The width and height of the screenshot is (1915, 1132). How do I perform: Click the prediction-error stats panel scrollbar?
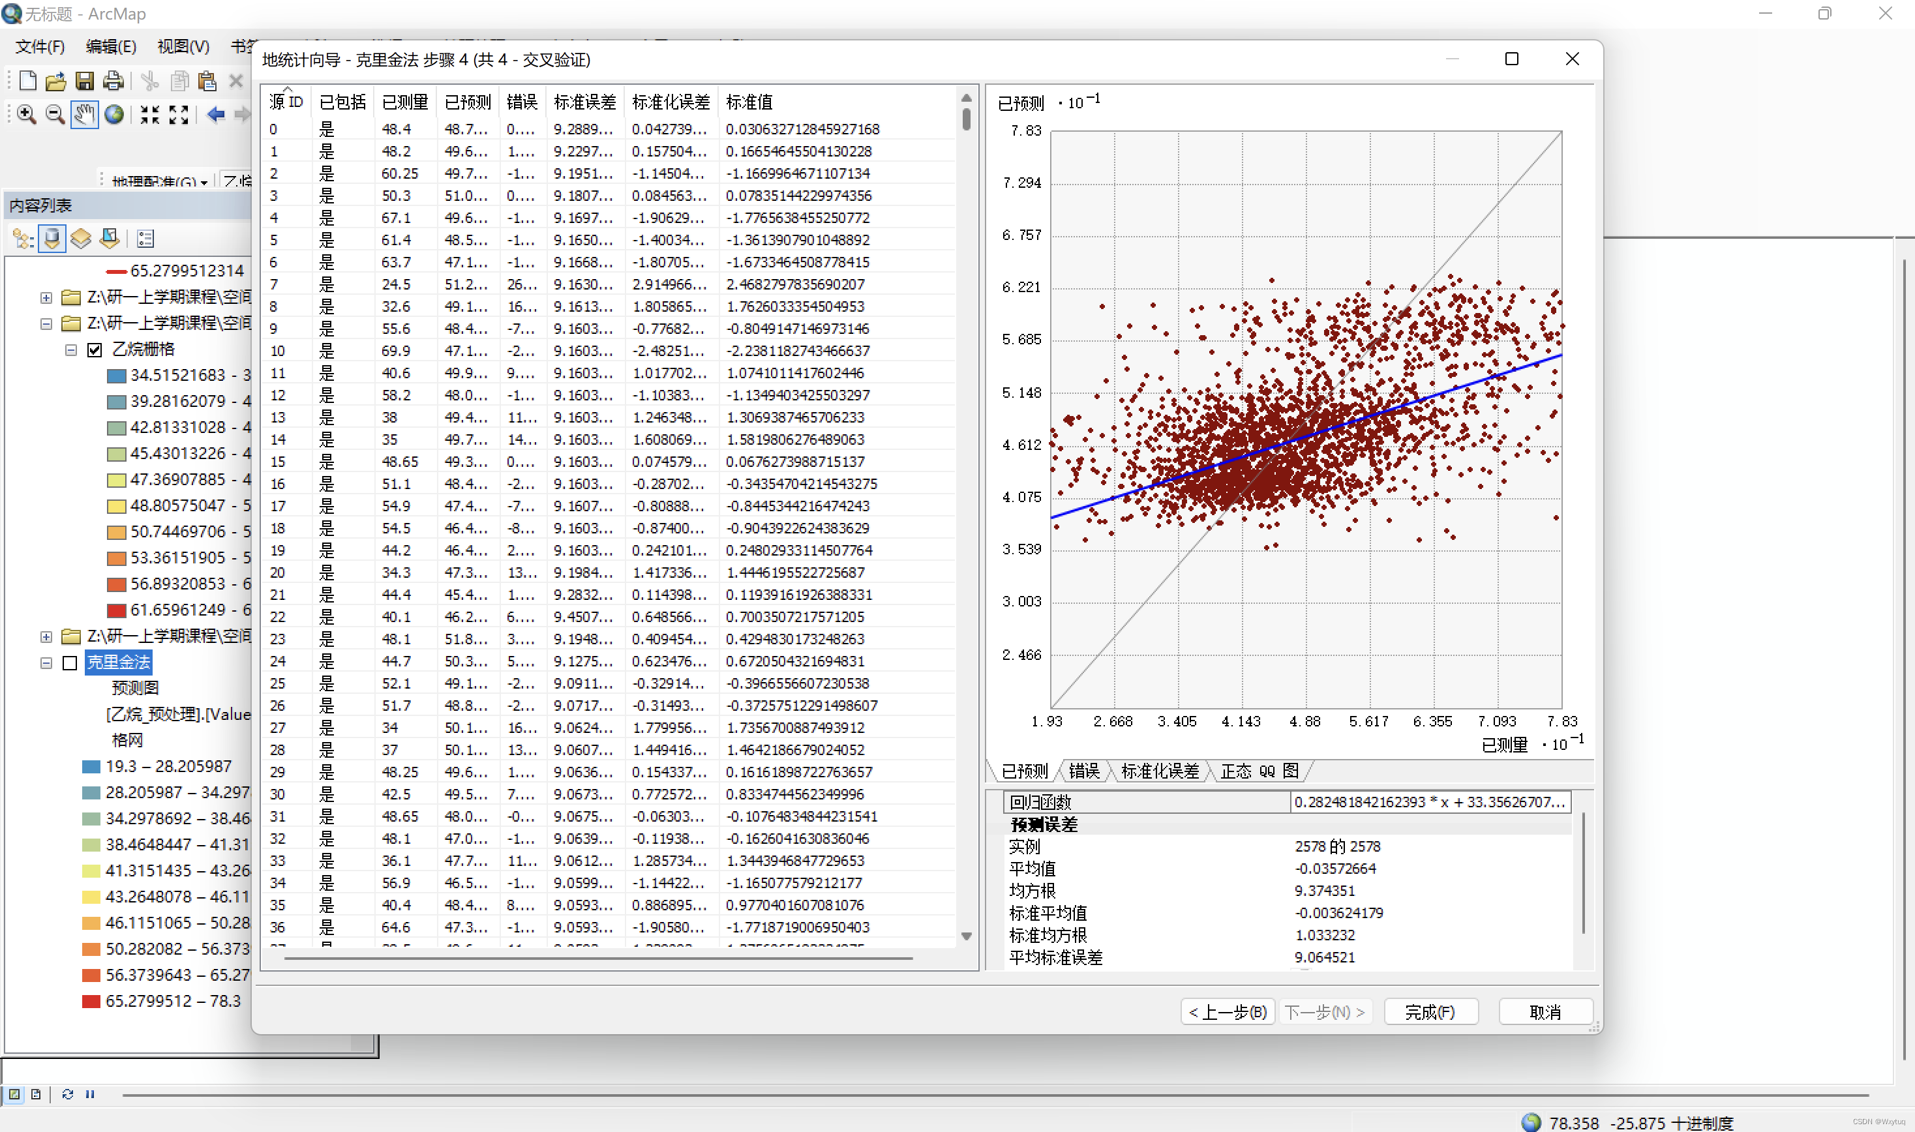[1582, 873]
